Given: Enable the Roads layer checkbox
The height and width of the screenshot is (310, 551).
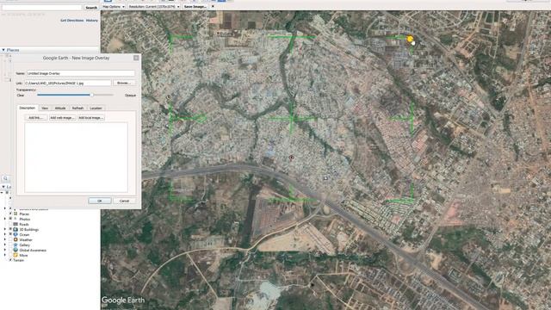Looking at the screenshot, I should 10,224.
